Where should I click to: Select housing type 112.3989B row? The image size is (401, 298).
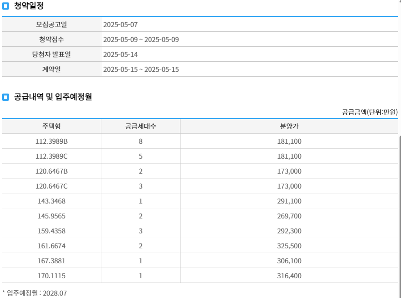[52, 141]
